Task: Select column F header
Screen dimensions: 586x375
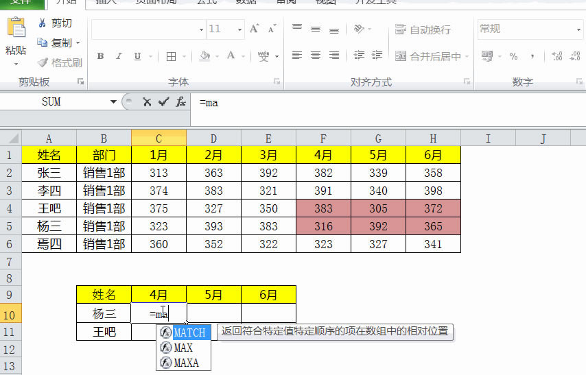Action: tap(323, 138)
